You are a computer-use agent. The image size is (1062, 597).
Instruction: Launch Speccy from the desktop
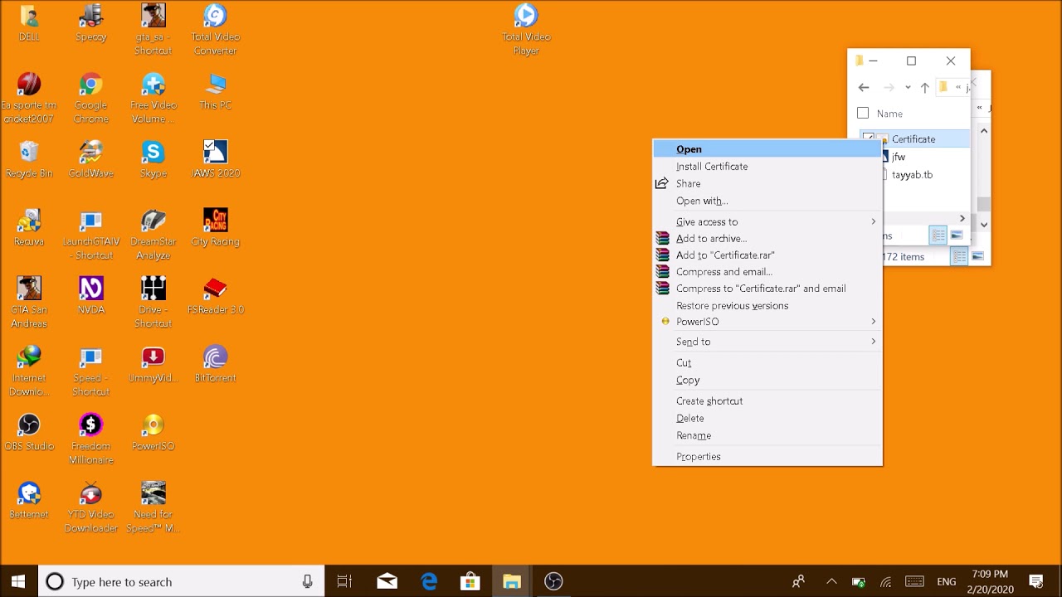[x=91, y=23]
